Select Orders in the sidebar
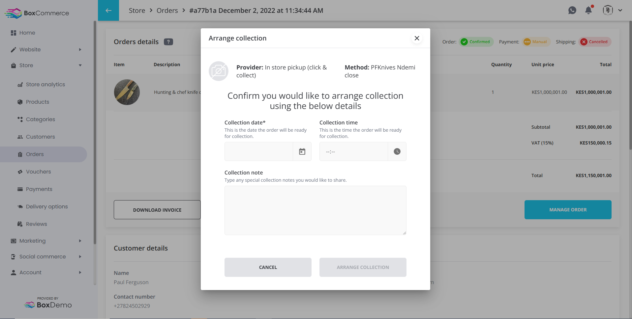Viewport: 632px width, 319px height. click(44, 154)
